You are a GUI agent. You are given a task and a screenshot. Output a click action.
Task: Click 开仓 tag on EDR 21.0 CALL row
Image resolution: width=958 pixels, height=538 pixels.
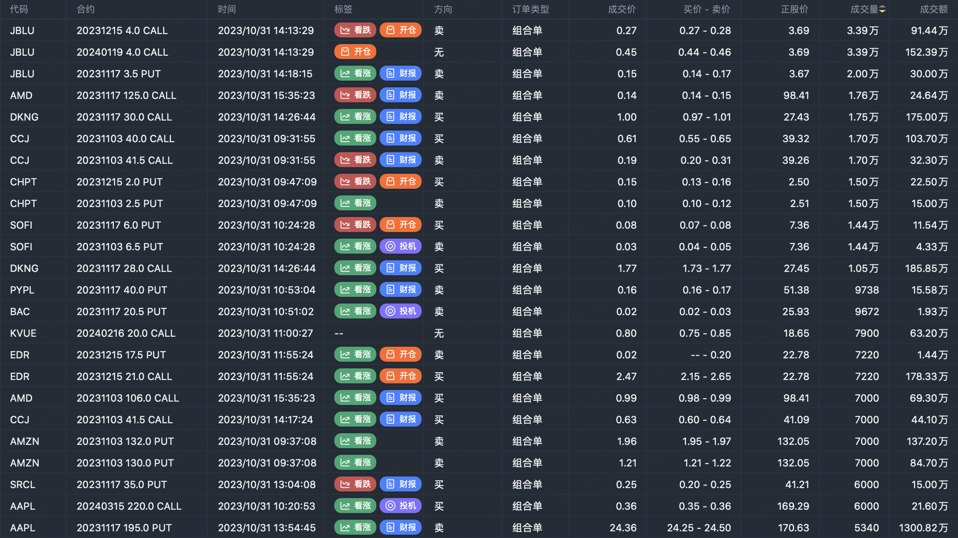tap(401, 376)
